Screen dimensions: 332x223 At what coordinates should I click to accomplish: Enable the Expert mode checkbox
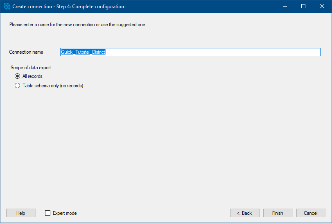47,213
